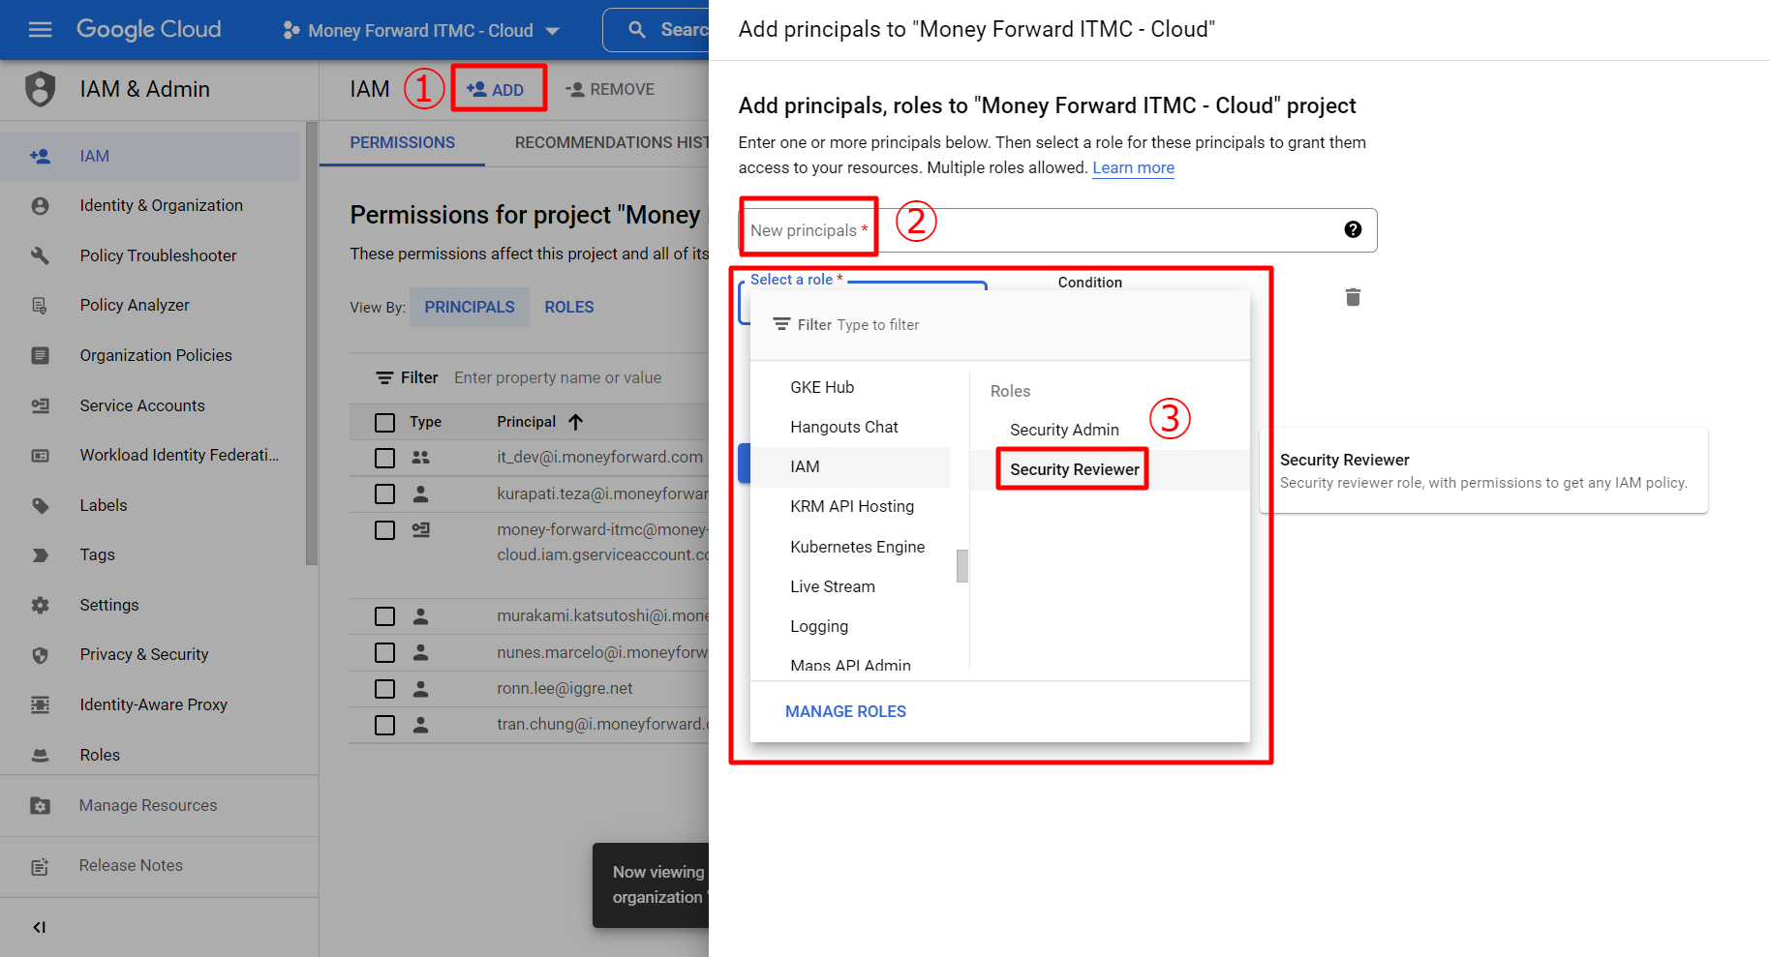Click the delete role trash icon

pyautogui.click(x=1353, y=297)
